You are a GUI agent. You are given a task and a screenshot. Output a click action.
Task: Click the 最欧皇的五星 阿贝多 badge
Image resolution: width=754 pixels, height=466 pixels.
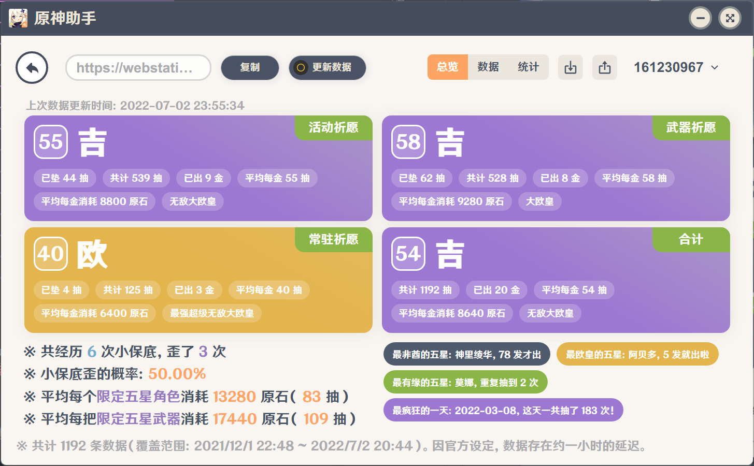coord(637,354)
